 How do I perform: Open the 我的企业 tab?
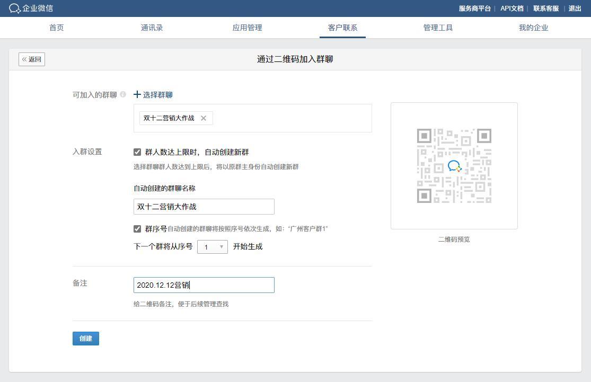tap(533, 28)
